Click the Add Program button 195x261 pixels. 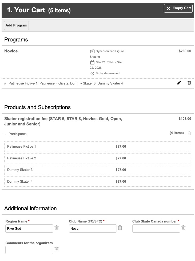point(16,25)
